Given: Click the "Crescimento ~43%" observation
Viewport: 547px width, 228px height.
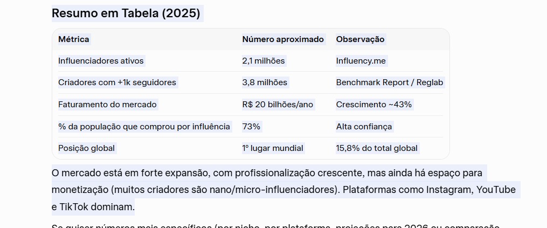Looking at the screenshot, I should (373, 105).
